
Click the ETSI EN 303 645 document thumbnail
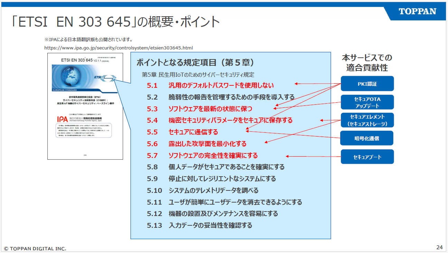point(85,106)
